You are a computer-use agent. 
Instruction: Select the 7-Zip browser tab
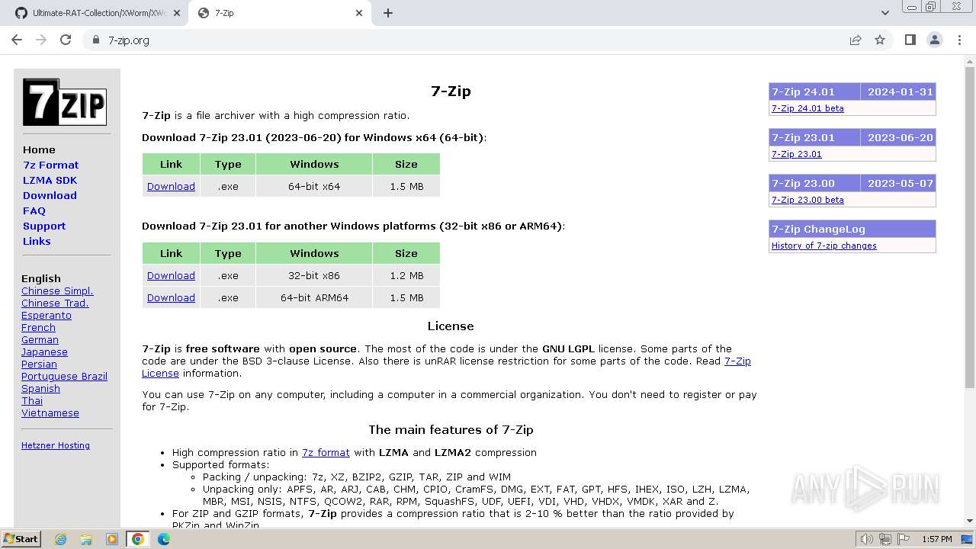click(x=281, y=13)
